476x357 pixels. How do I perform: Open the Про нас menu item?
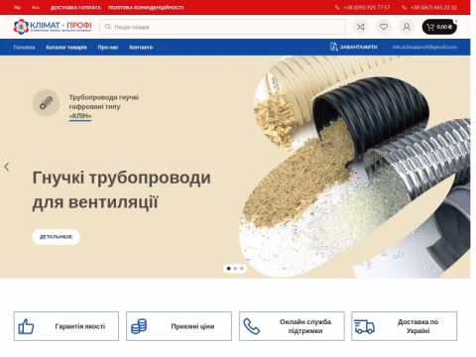point(108,48)
